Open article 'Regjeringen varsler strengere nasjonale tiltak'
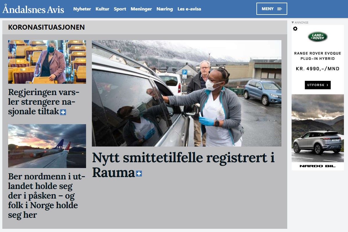348x232 pixels. click(44, 102)
